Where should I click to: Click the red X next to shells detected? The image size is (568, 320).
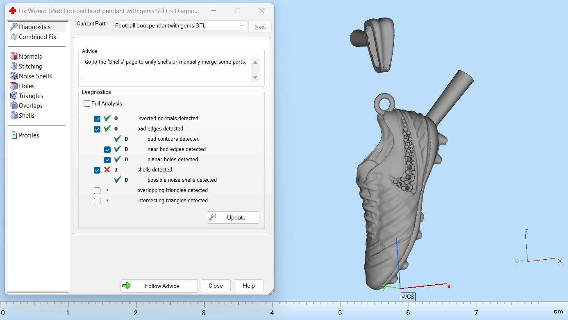tap(107, 169)
